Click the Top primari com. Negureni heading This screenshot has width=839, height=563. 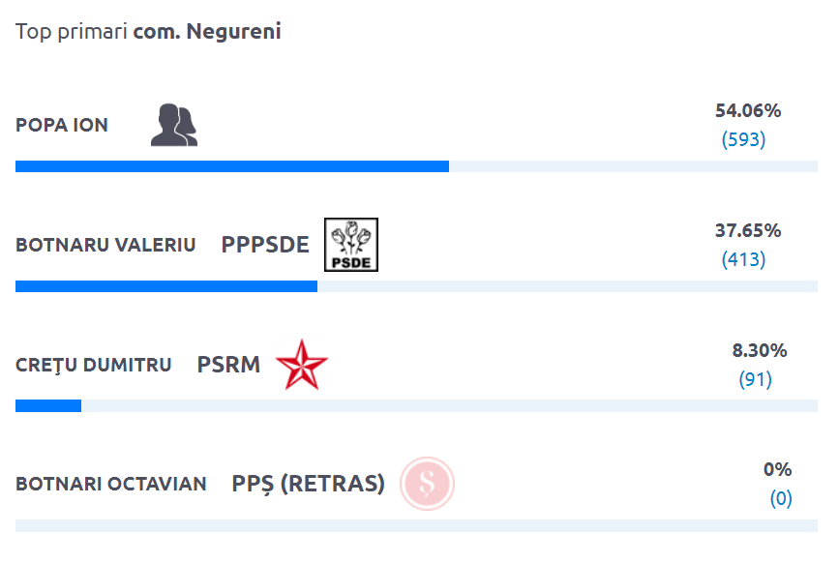coord(148,32)
